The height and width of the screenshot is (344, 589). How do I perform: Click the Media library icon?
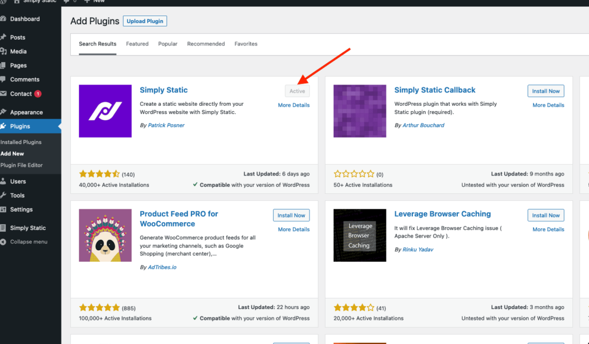coord(3,51)
